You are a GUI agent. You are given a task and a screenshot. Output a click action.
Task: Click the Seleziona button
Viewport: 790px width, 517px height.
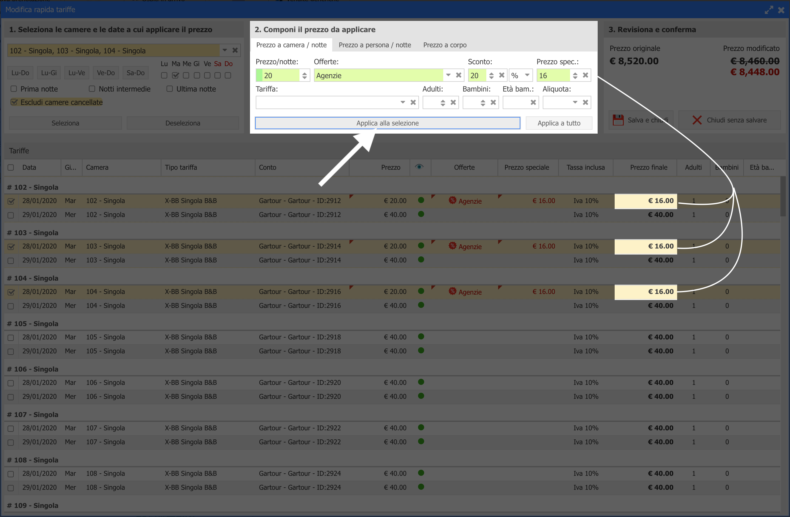coord(66,123)
